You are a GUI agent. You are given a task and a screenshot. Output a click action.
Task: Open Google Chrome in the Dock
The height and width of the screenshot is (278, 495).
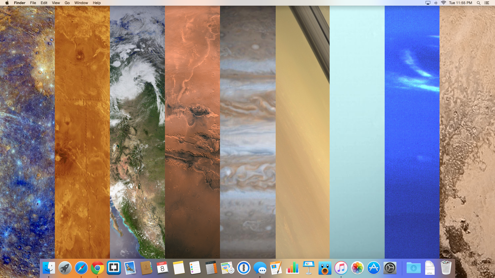97,268
